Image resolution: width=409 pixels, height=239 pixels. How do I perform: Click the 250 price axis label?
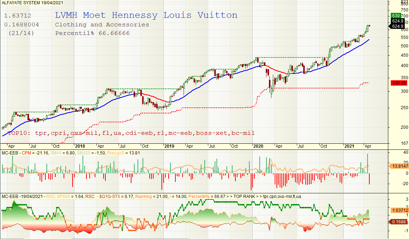405,108
